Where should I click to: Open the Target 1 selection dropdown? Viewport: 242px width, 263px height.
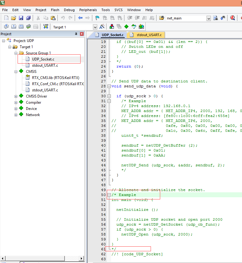(x=95, y=27)
